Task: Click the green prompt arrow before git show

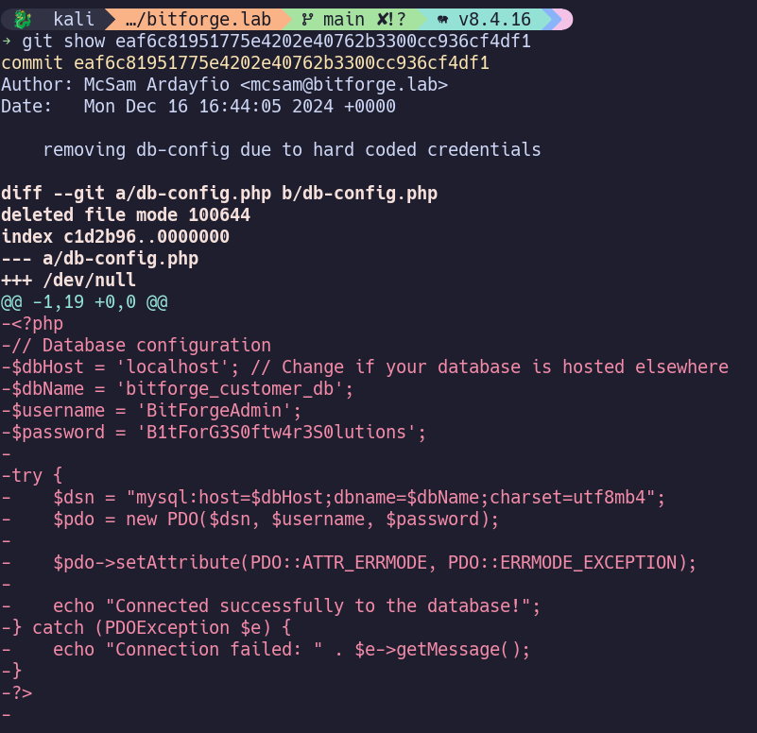Action: pos(7,41)
